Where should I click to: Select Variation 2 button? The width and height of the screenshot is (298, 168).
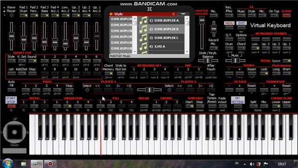pos(67,106)
